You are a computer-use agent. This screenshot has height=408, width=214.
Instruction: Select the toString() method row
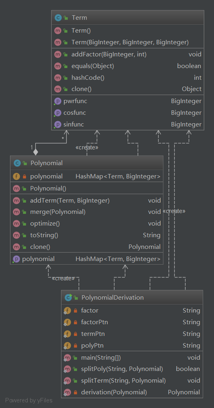click(x=87, y=235)
